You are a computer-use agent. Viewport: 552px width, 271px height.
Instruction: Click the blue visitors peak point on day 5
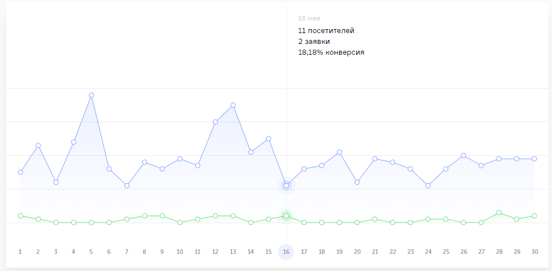click(x=91, y=95)
